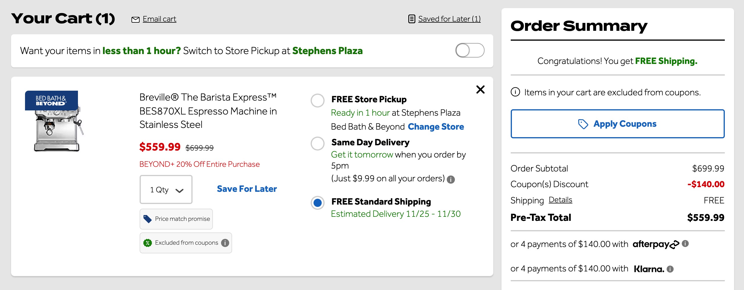Viewport: 744px width, 290px height.
Task: Click the excluded from coupons percent badge
Action: click(x=148, y=243)
